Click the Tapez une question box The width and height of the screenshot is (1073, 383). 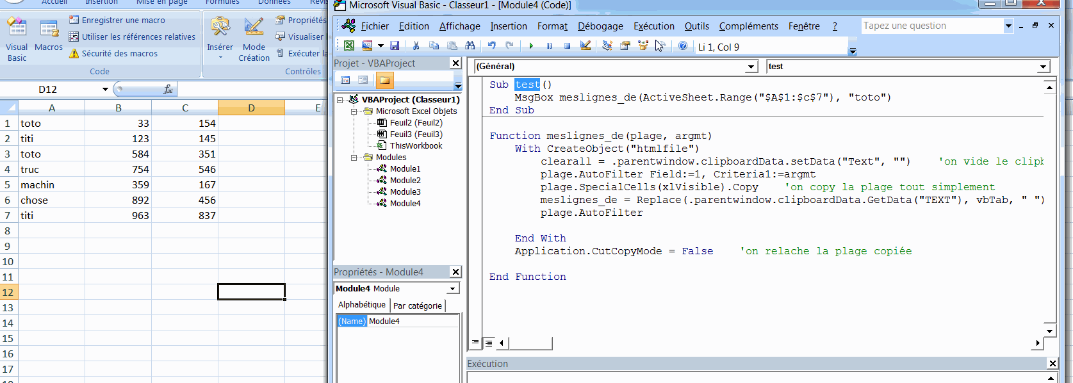tap(932, 26)
